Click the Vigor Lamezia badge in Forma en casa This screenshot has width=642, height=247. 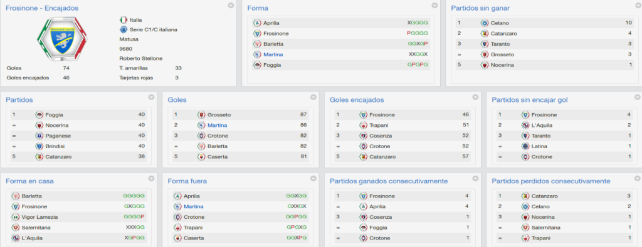pos(16,217)
